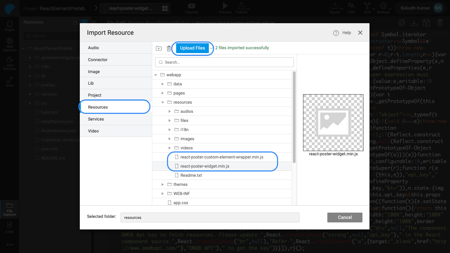
Task: Switch to the Services category
Action: (x=96, y=119)
